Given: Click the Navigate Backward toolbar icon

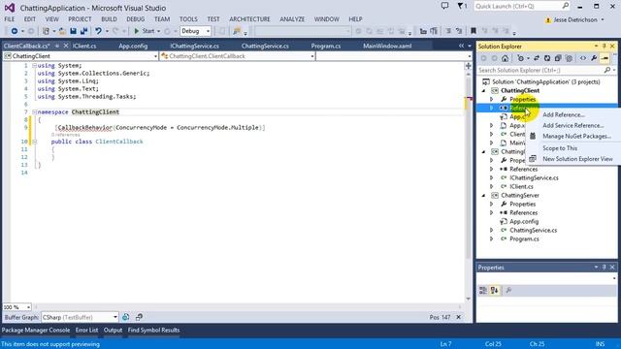Looking at the screenshot, I should tap(15, 31).
